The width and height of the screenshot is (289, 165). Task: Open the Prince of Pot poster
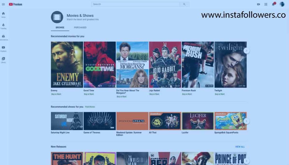230,159
